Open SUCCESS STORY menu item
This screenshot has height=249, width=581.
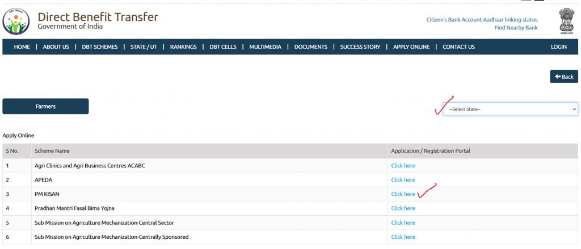point(360,47)
